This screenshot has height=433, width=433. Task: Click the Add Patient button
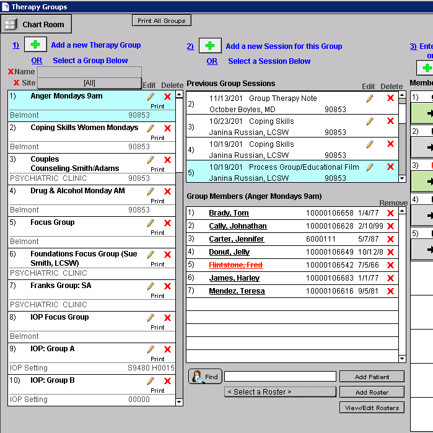click(x=372, y=377)
